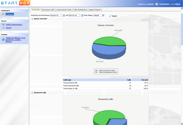Click the end date field 2010-01-16

pos(74,16)
